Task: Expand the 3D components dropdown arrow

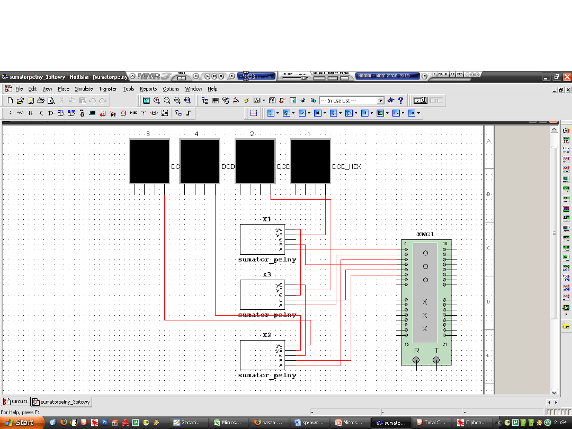Action: click(x=418, y=113)
